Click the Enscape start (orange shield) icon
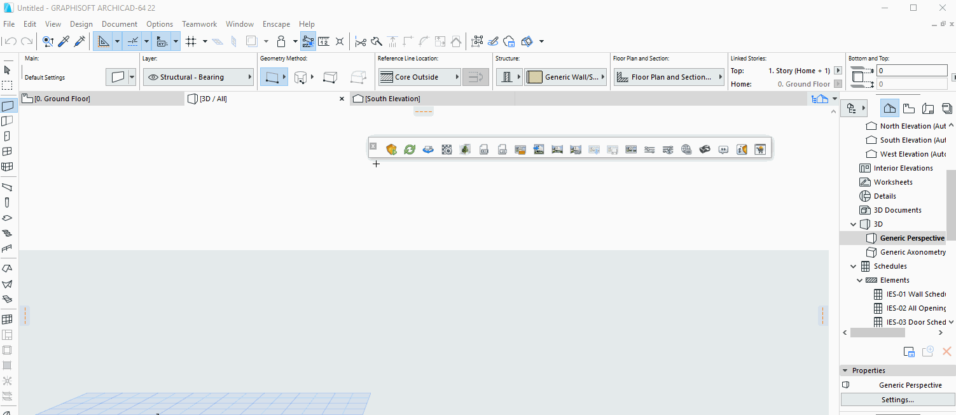 (x=392, y=150)
